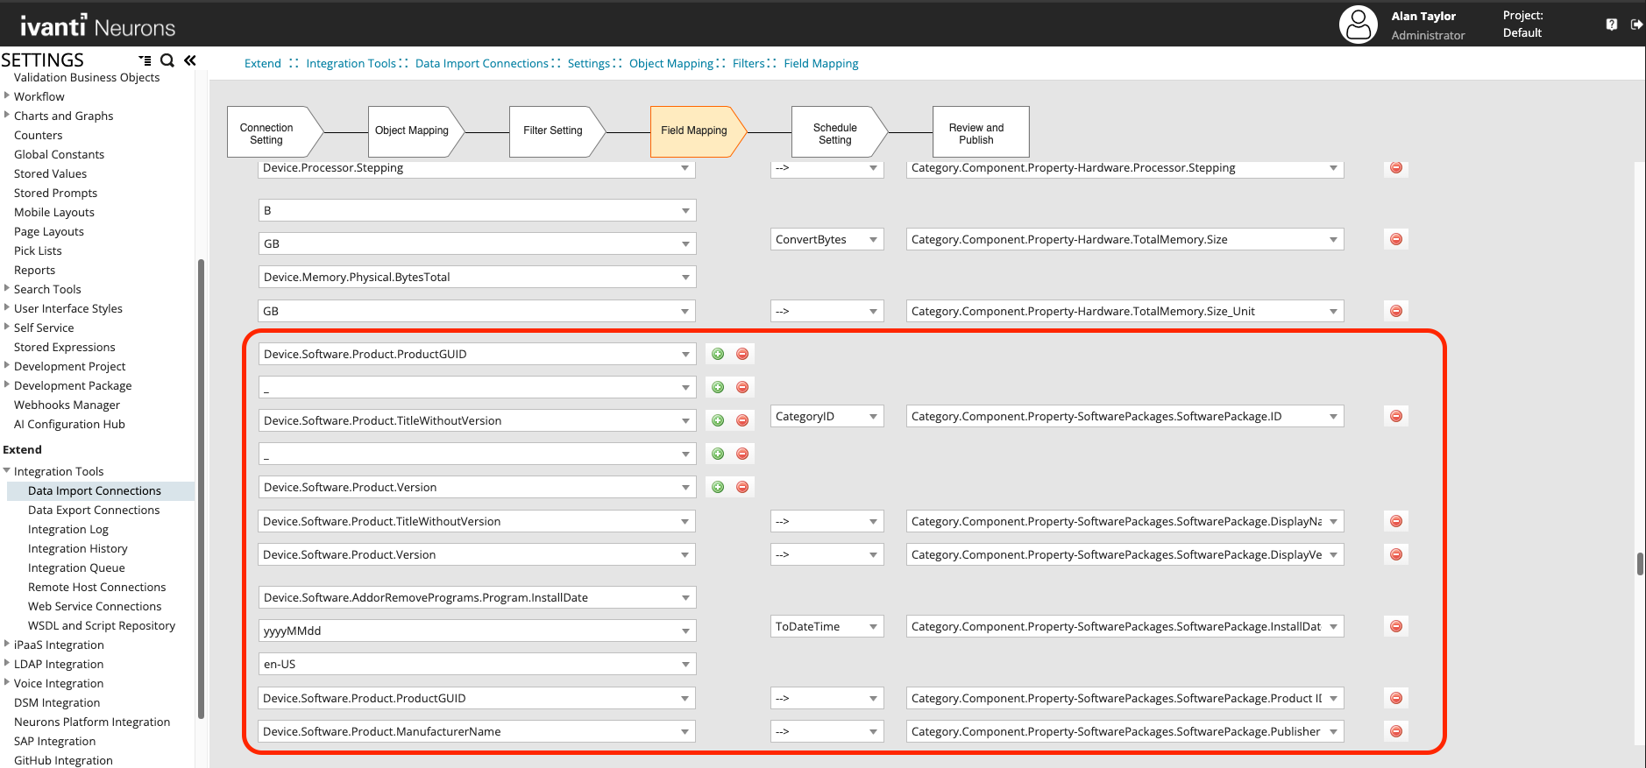Viewport: 1646px width, 768px height.
Task: Remove the TotalMemory.Size mapping row
Action: click(x=1396, y=239)
